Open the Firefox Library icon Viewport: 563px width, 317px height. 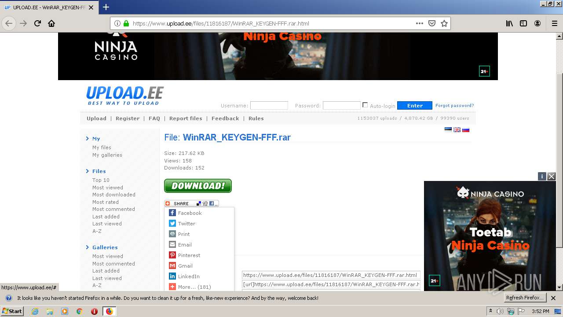tap(509, 23)
